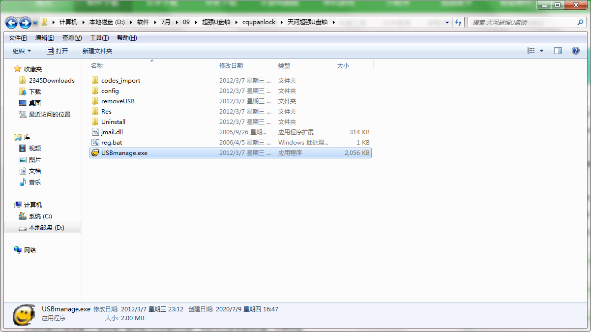The width and height of the screenshot is (591, 332).
Task: Open 桌面 in navigation pane
Action: pos(35,103)
